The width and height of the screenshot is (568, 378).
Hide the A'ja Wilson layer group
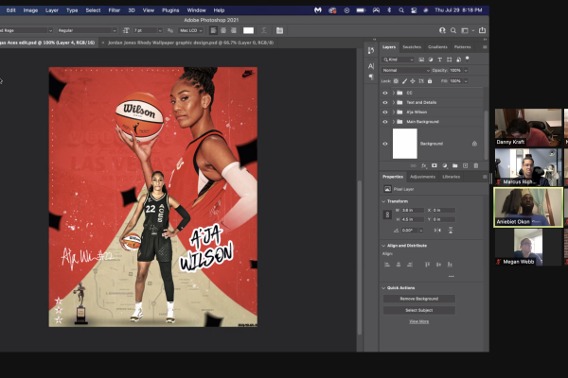click(x=385, y=112)
